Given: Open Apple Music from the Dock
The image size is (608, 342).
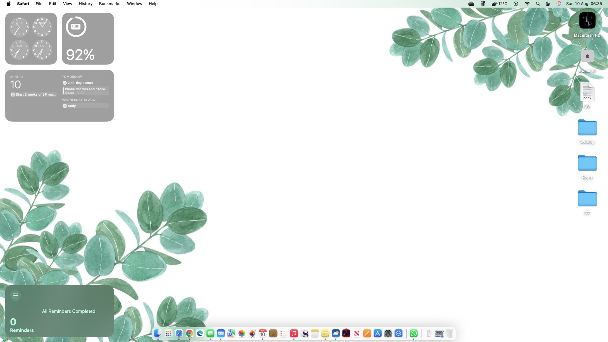Looking at the screenshot, I should click(294, 333).
